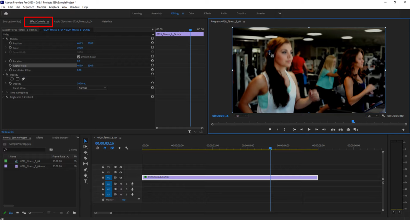Toggle V3 track output eye

click(x=121, y=167)
